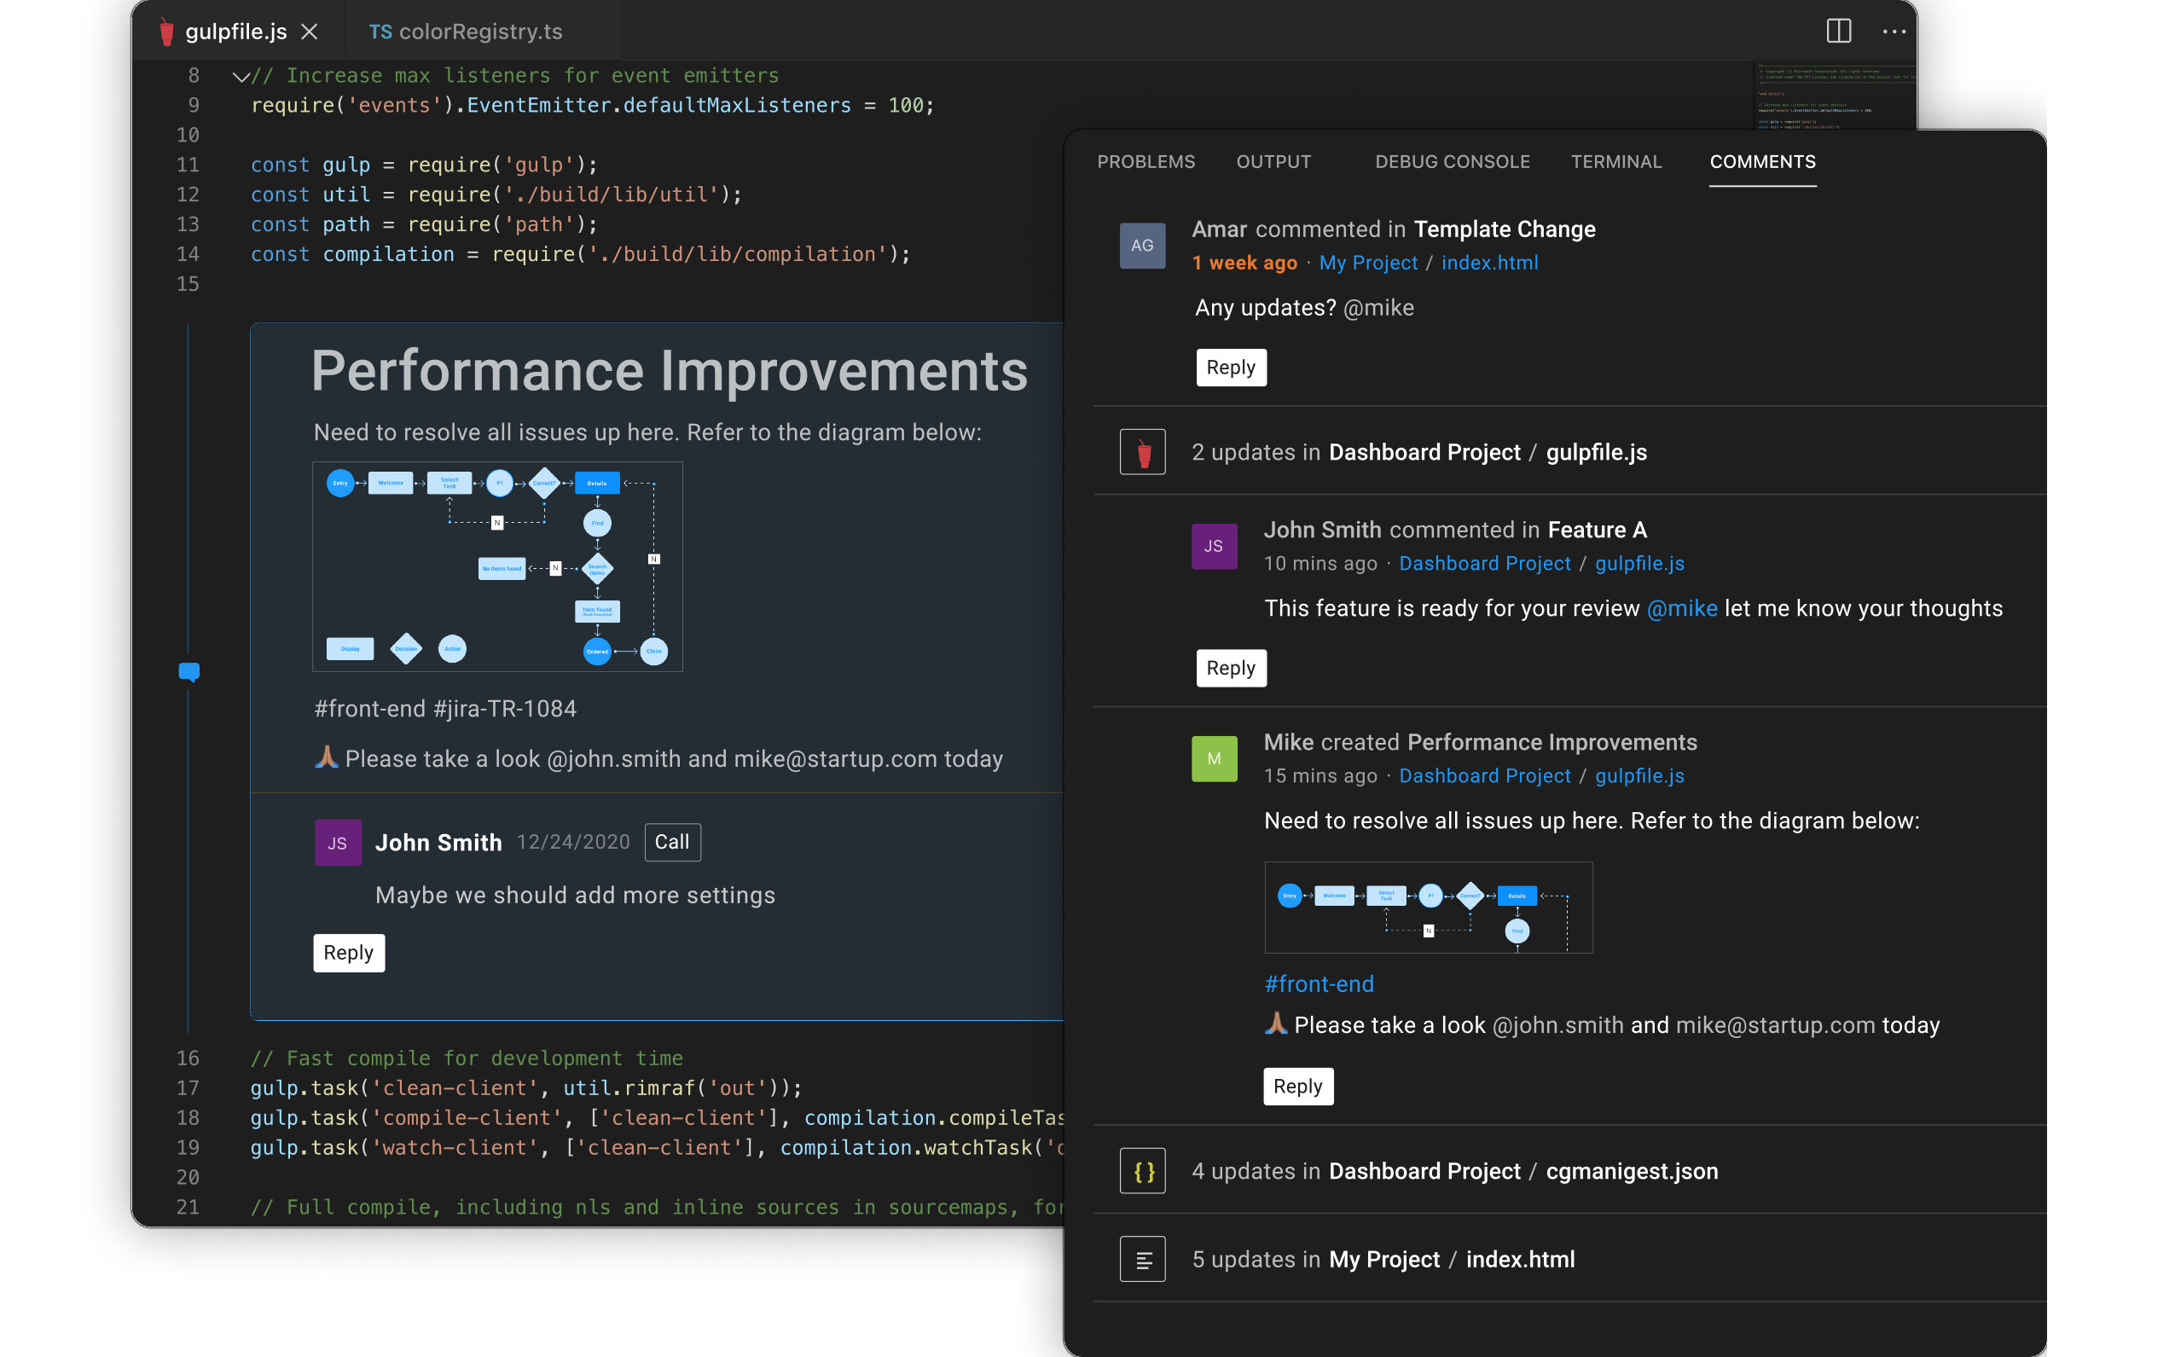2175x1357 pixels.
Task: Open diagram thumbnail in Mike's comment panel
Action: click(x=1428, y=907)
